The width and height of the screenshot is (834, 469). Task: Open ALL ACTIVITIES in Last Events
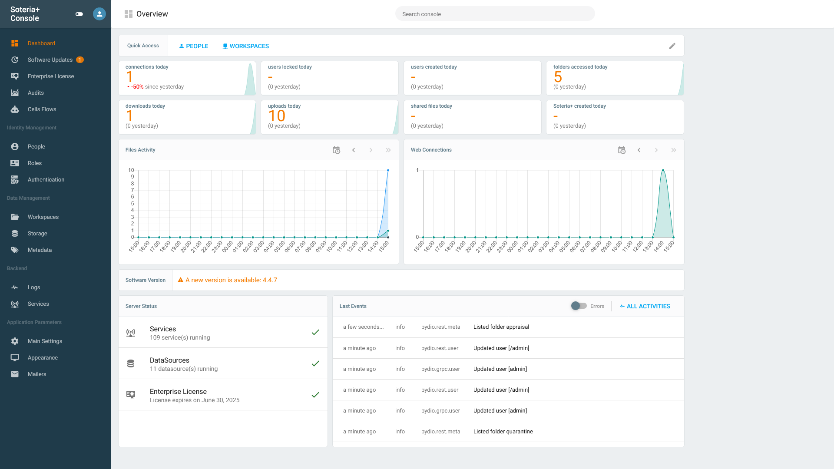click(645, 306)
